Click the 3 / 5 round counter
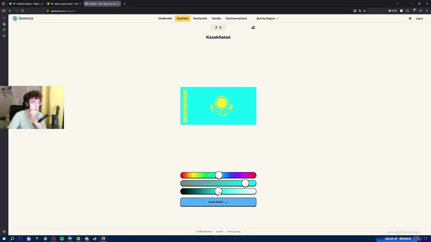This screenshot has height=242, width=431. tap(218, 28)
